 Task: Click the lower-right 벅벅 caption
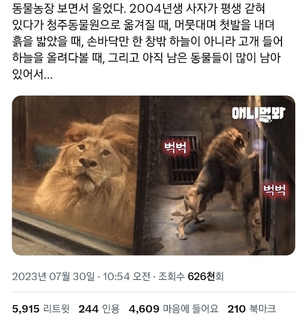click(275, 190)
